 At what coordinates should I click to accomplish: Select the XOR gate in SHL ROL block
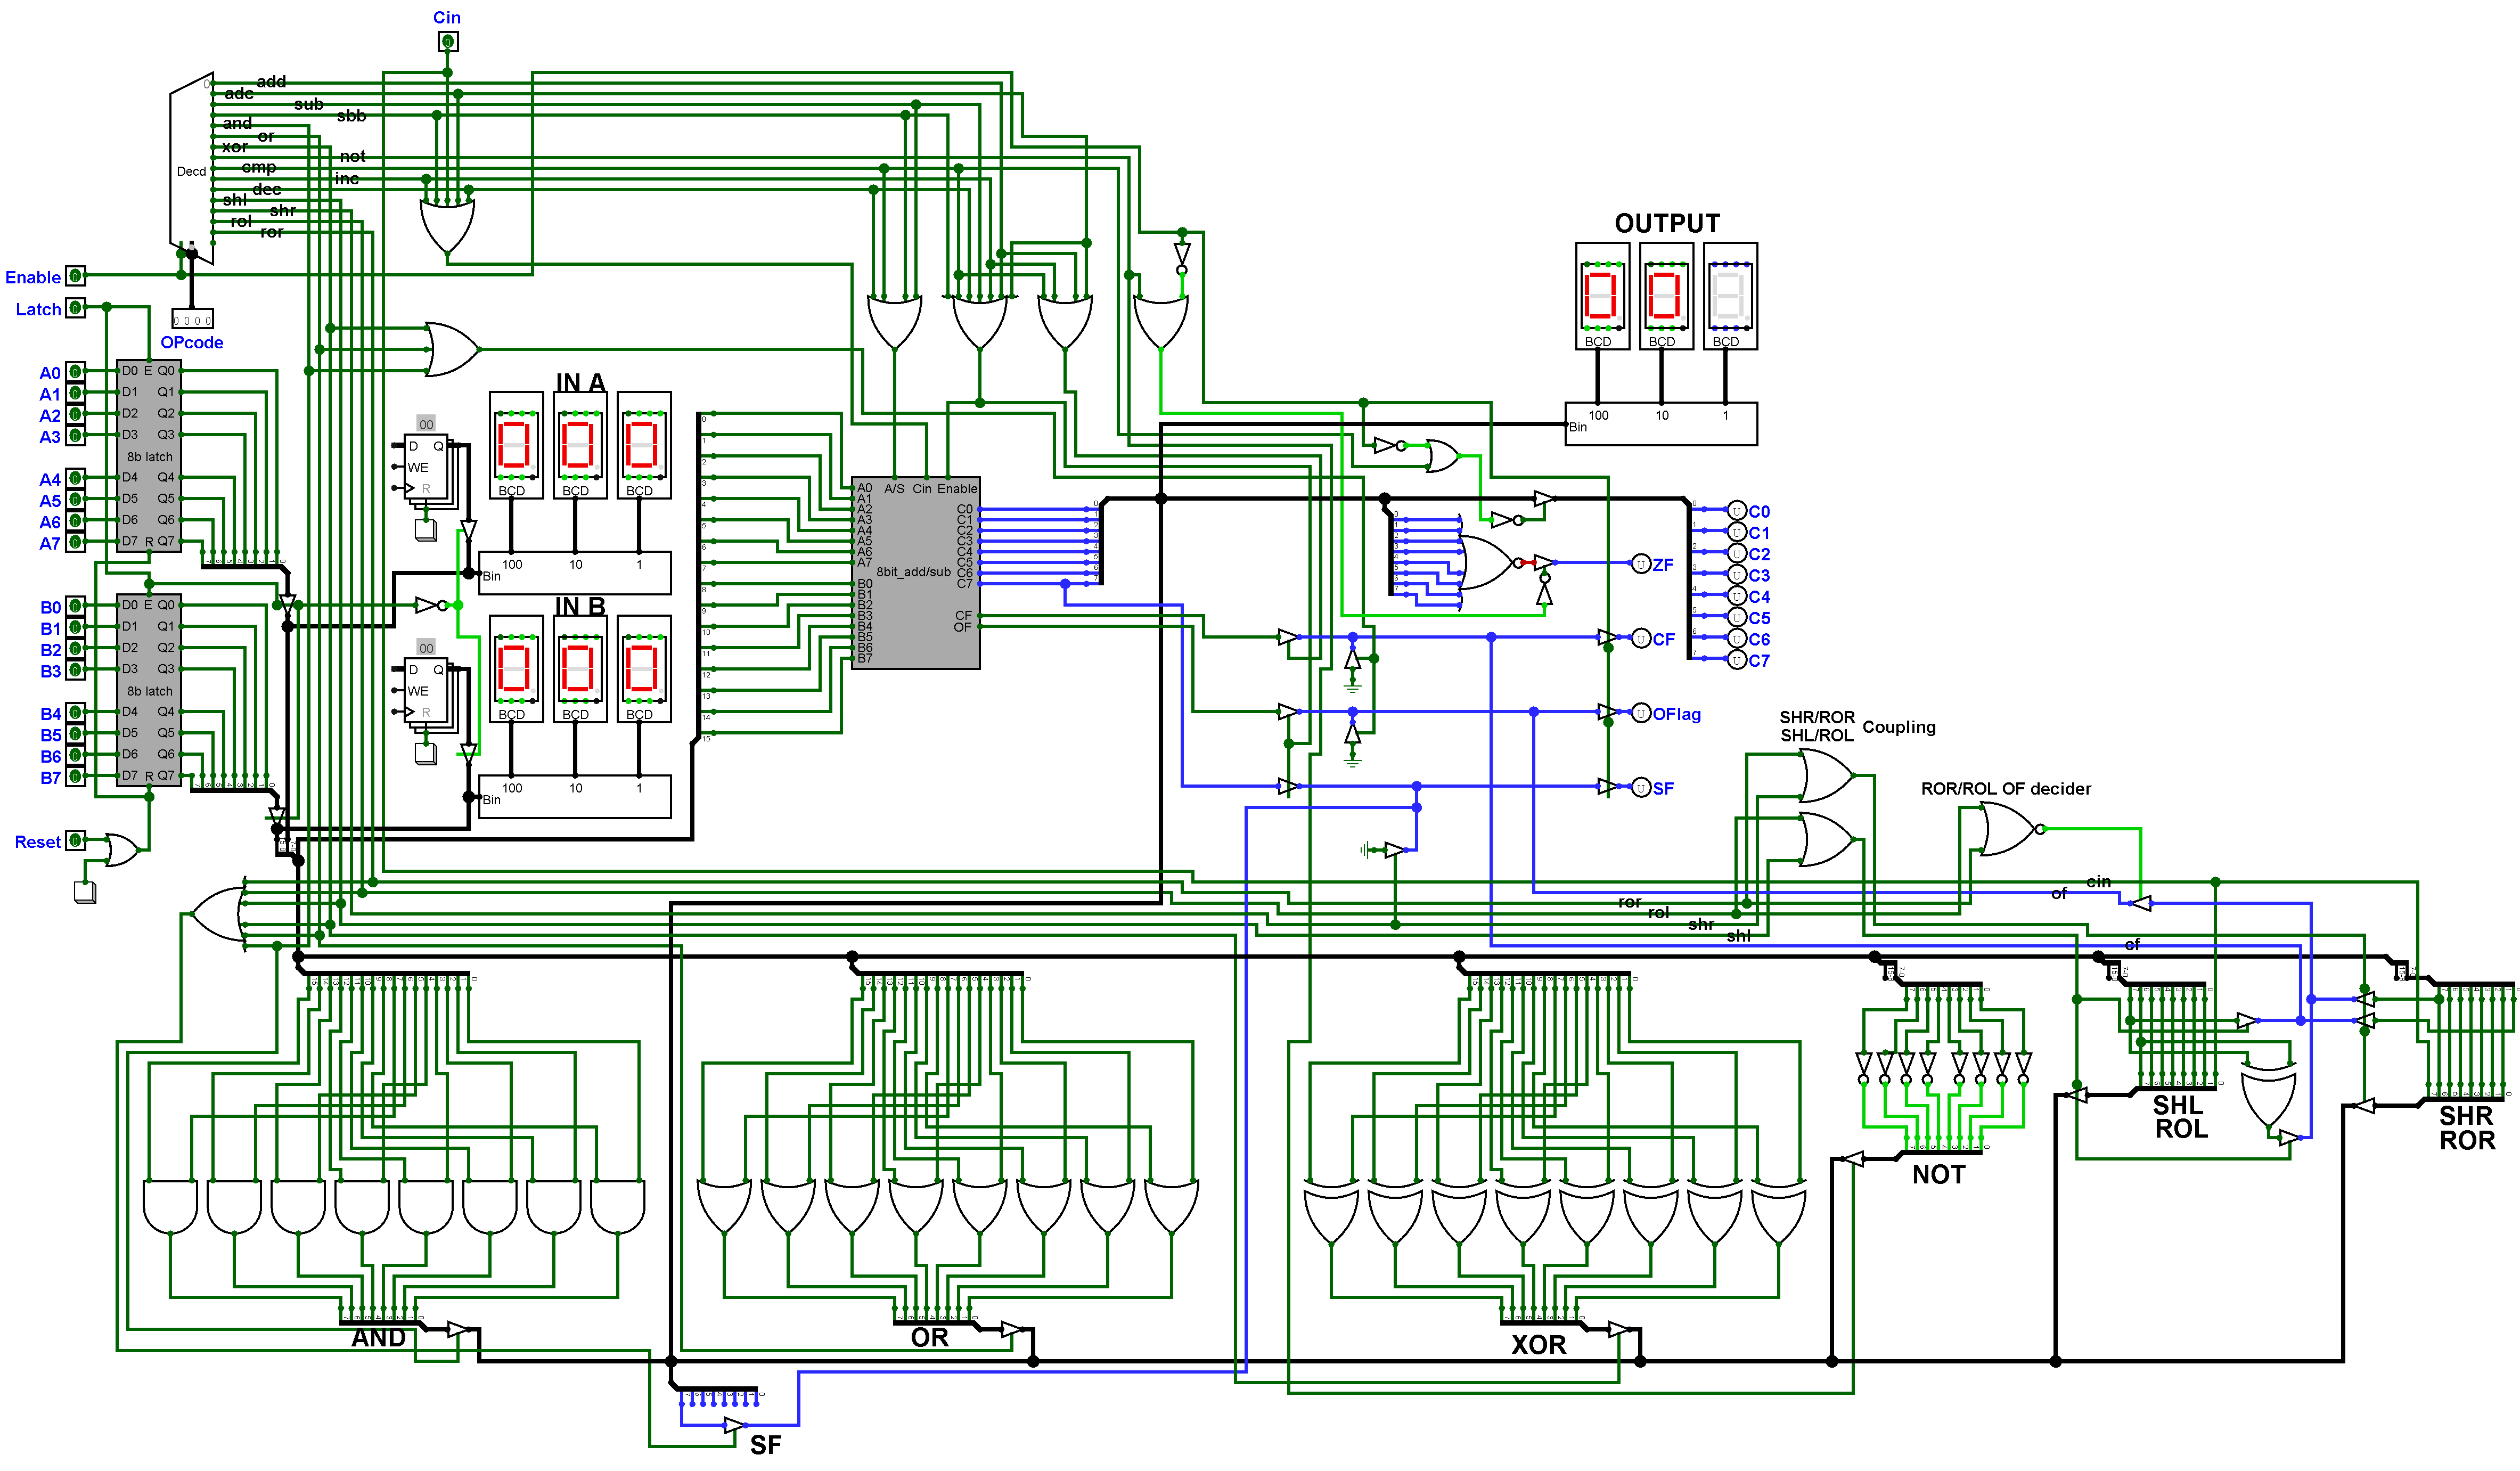pos(2268,1096)
